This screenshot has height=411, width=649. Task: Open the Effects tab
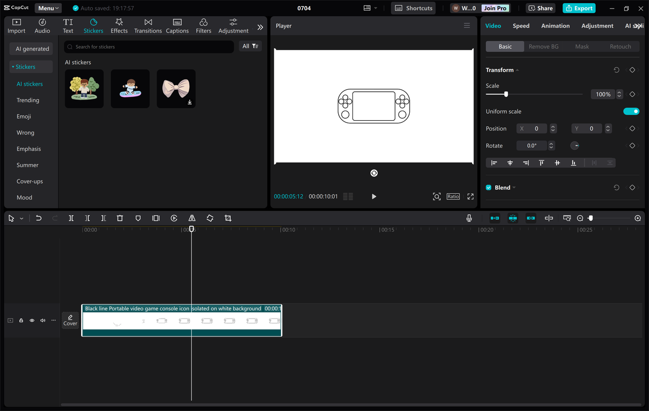119,26
